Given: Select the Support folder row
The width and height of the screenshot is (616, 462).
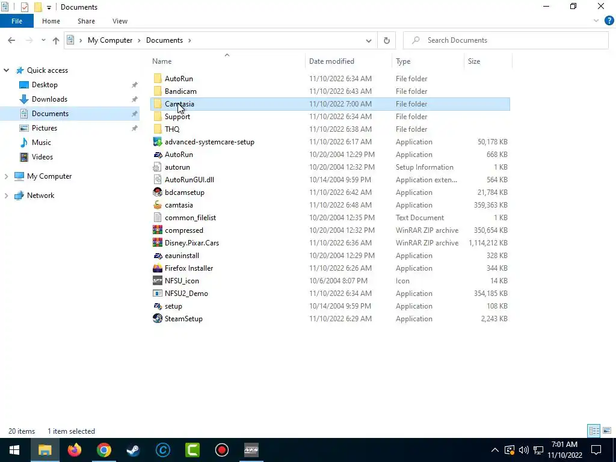Looking at the screenshot, I should 330,117.
